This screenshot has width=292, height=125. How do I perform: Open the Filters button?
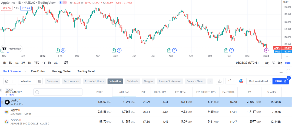click(280, 81)
